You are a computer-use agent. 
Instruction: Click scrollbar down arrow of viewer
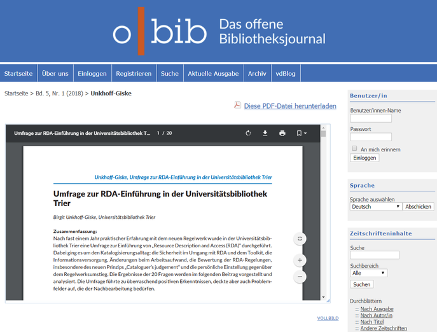(x=323, y=297)
